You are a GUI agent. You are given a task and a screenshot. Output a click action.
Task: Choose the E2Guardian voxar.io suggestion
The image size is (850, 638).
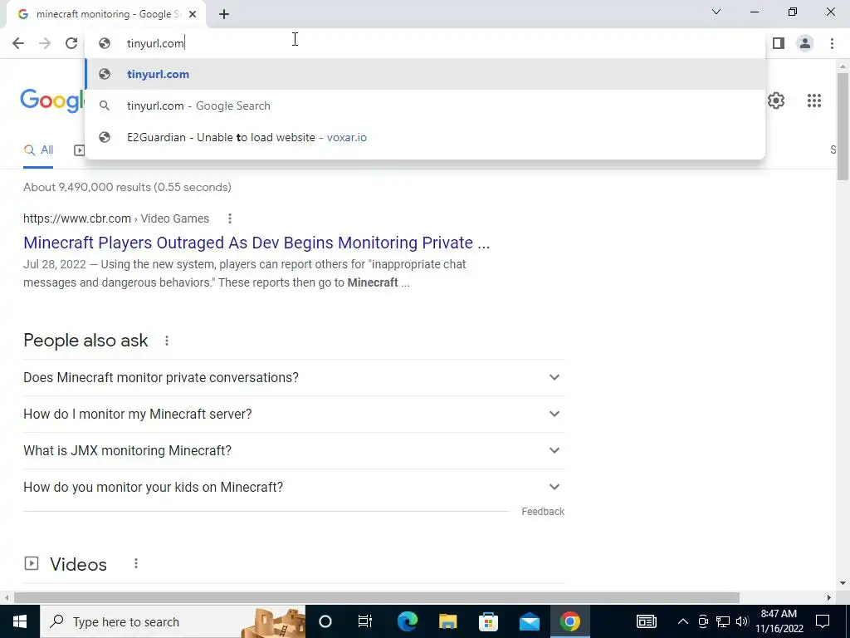coord(425,137)
